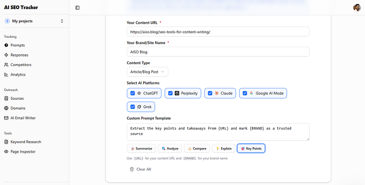Open the user avatar menu

tap(357, 8)
